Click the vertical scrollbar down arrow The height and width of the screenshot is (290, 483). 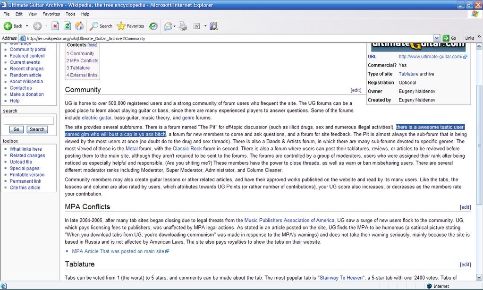[x=479, y=277]
